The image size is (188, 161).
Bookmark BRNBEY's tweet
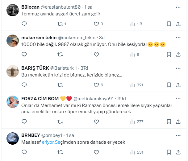point(169,152)
